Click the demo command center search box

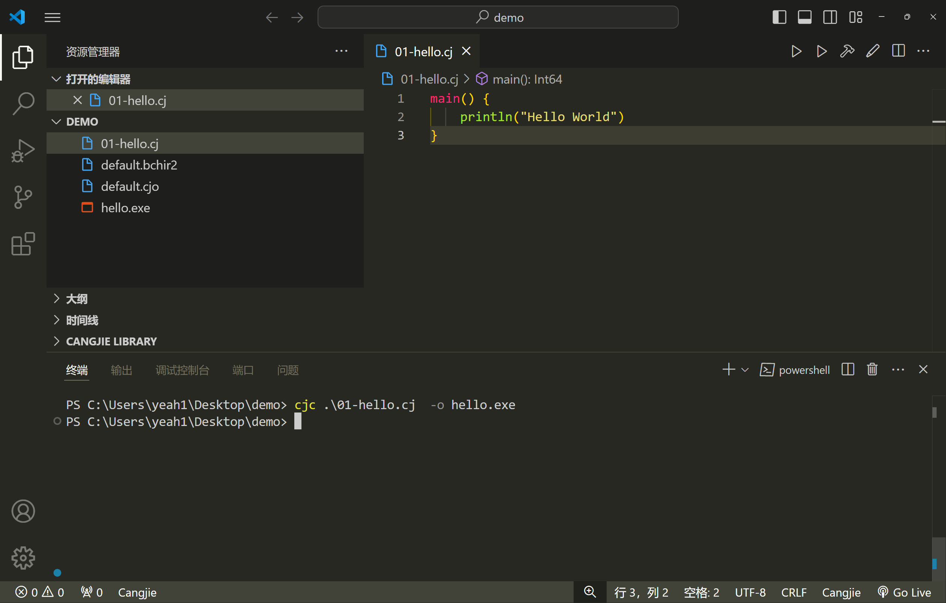(x=498, y=17)
